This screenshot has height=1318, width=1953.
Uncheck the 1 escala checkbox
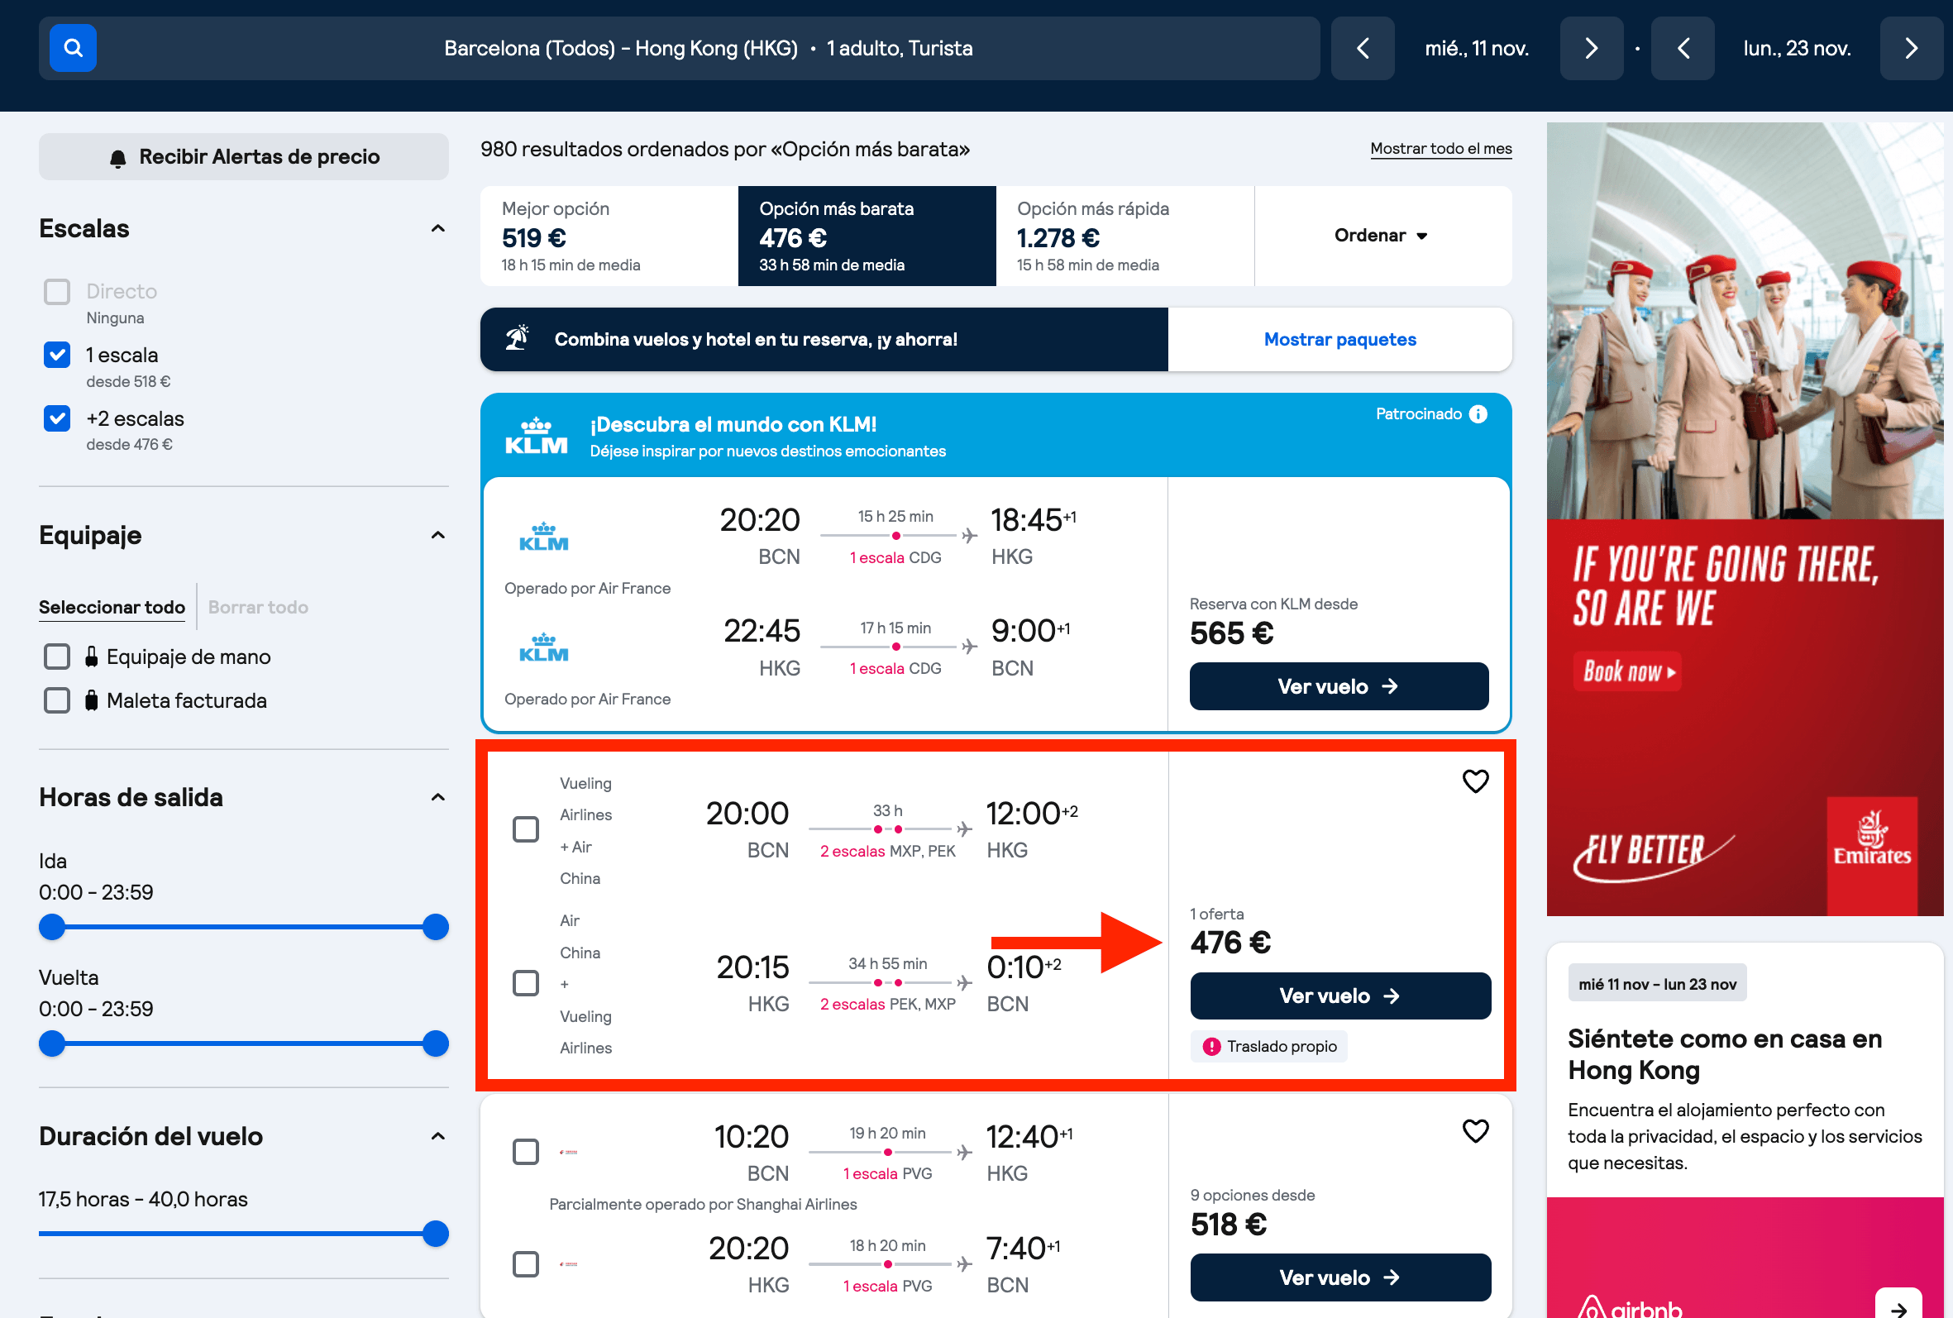[x=57, y=355]
